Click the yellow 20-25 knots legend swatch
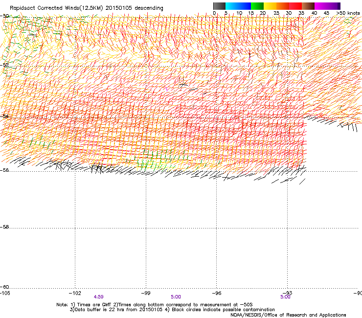The height and width of the screenshot is (318, 362). [270, 6]
